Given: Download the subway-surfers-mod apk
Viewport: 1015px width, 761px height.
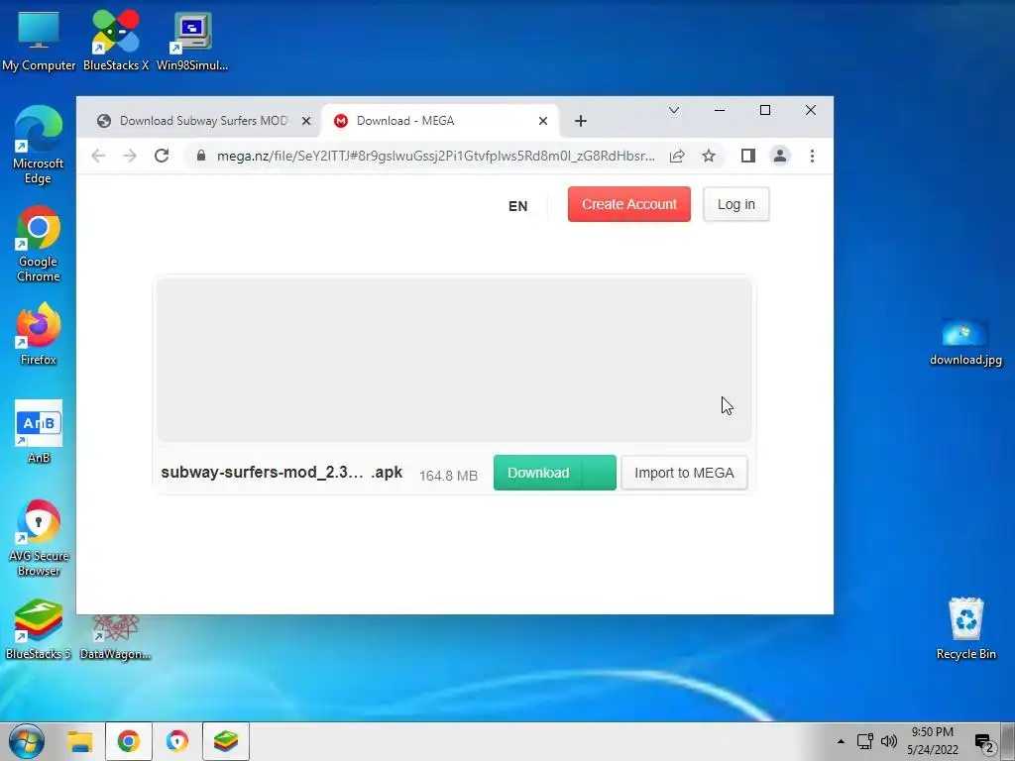Looking at the screenshot, I should point(538,473).
